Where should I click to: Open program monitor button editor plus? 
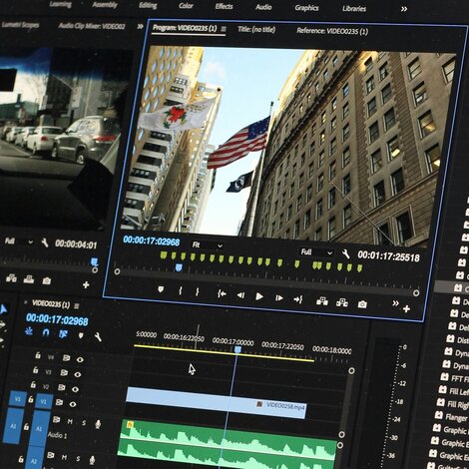coord(406,309)
